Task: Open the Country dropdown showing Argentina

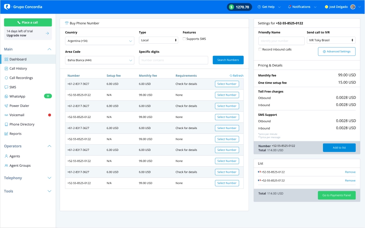Action: [x=100, y=41]
